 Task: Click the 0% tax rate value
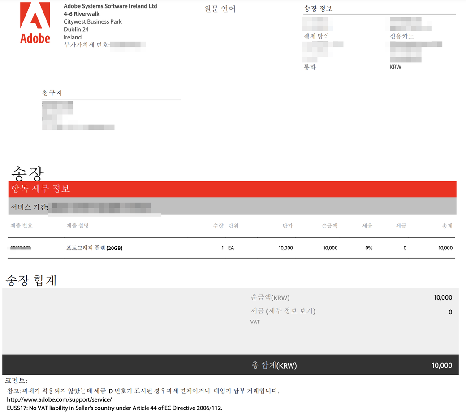click(368, 248)
